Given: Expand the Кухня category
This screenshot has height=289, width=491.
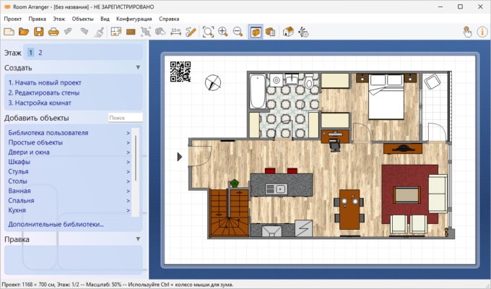Looking at the screenshot, I should coord(69,210).
